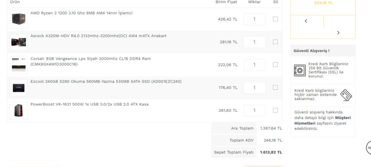Click the Asrock A320M-HDV motherboard thumbnail

(19, 42)
